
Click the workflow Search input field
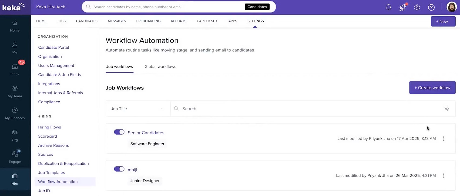click(305, 109)
